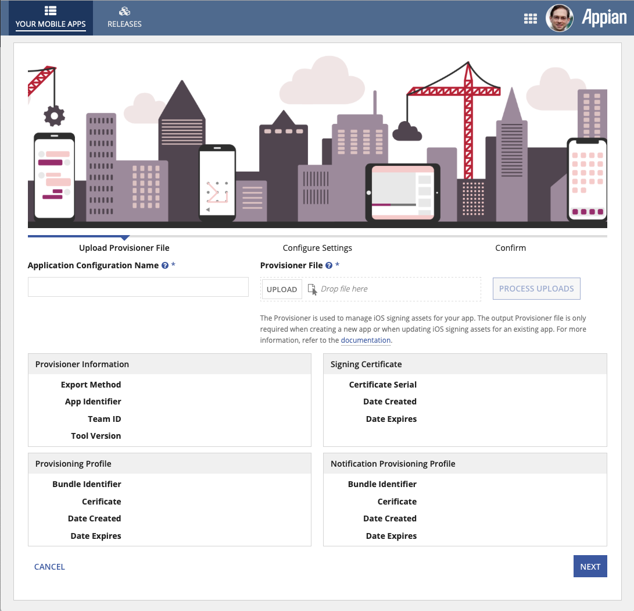Open the Your Mobile Apps tab
Screen dimensions: 634x611
tap(51, 18)
